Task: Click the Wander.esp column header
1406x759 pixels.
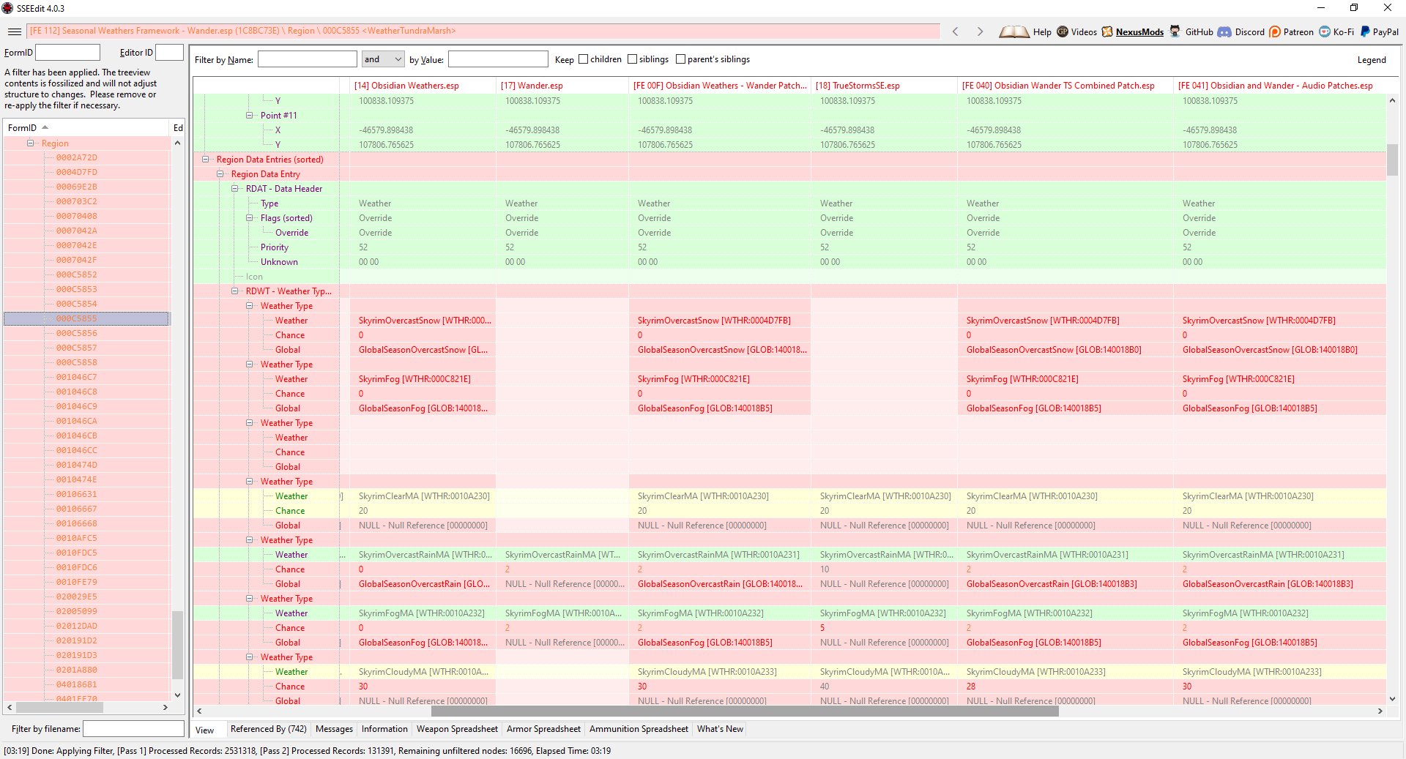Action: coord(562,86)
